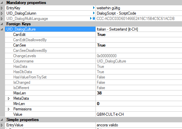Click the HasData value True
182x129 pixels.
click(x=101, y=66)
